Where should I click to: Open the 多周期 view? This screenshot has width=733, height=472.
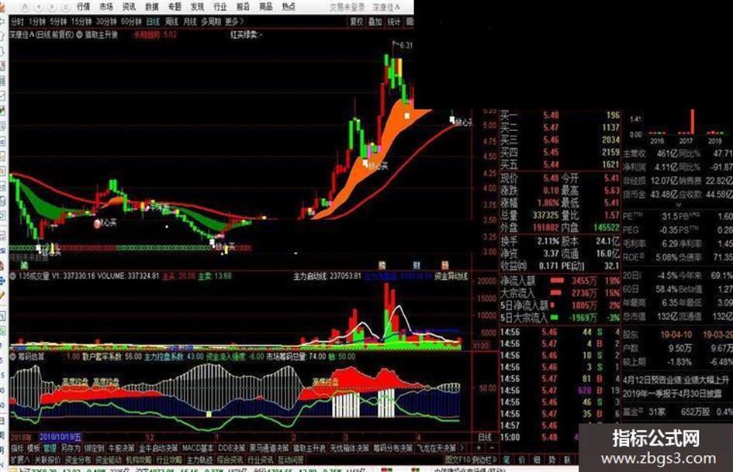click(211, 22)
